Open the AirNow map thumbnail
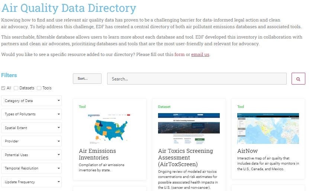 point(268,128)
